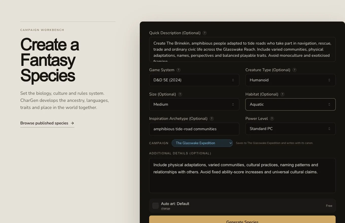
Task: Click help icon beside Habitat label
Action: pos(282,94)
